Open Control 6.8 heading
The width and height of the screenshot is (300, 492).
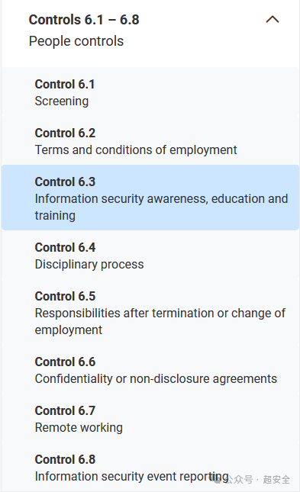(x=65, y=459)
